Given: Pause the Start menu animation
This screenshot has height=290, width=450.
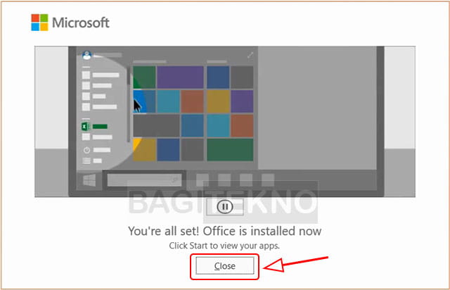Looking at the screenshot, I should pos(225,207).
